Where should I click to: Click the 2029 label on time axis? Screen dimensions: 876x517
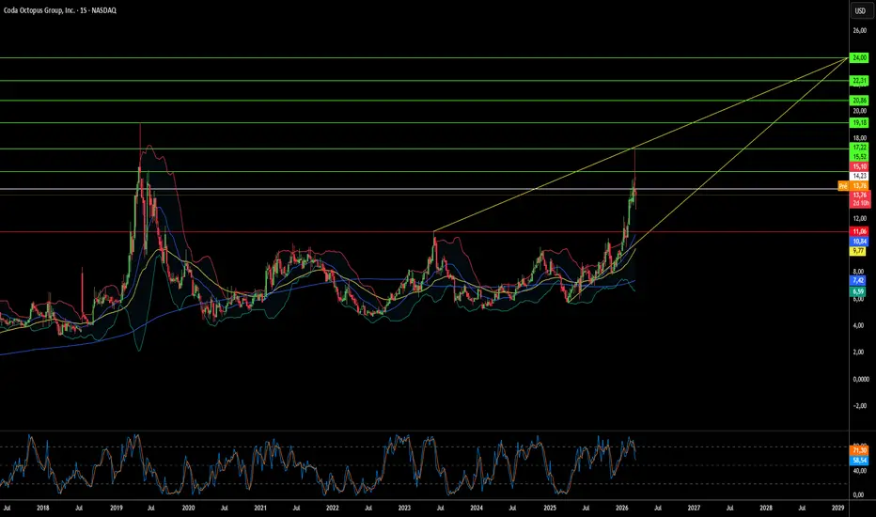(837, 508)
